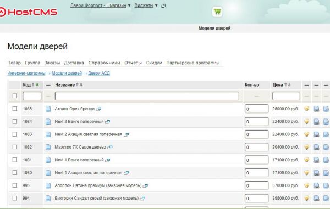
Task: Open external link icon next to Next 2 Акация светлая
Action: 126,134
